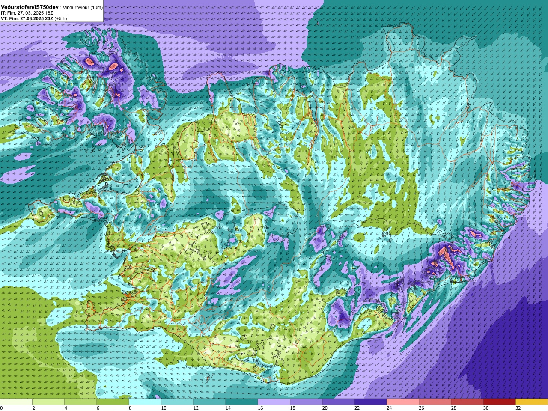
Task: Click the dark teal 14–16 legend swatch
Action: (242, 402)
